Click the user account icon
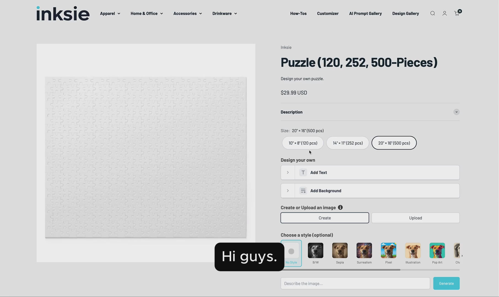The width and height of the screenshot is (499, 297). pyautogui.click(x=444, y=13)
